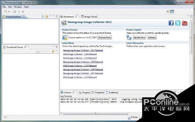
Task: Select the ERROR log line in console
Action: pyautogui.click(x=101, y=102)
